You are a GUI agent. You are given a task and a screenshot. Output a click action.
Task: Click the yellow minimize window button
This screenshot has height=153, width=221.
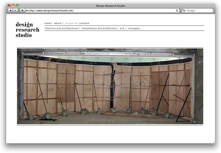[x=13, y=6]
